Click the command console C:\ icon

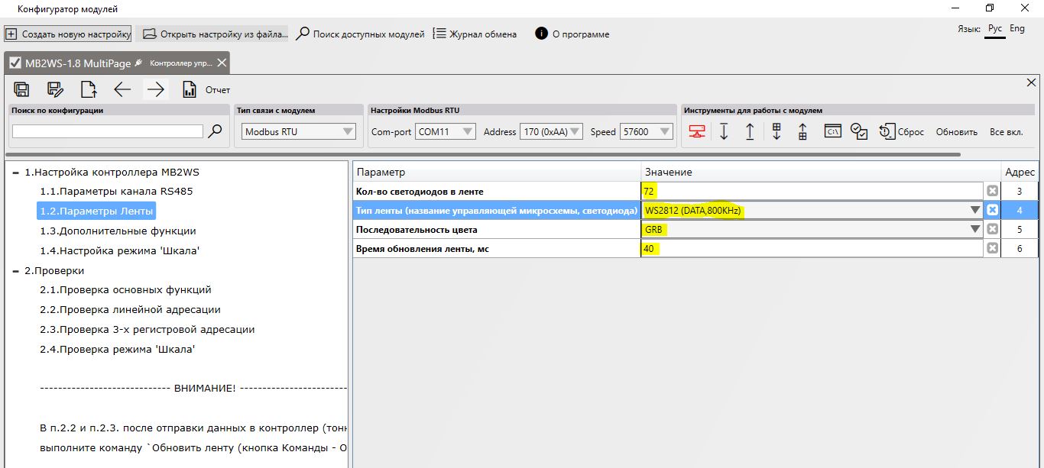[x=832, y=131]
